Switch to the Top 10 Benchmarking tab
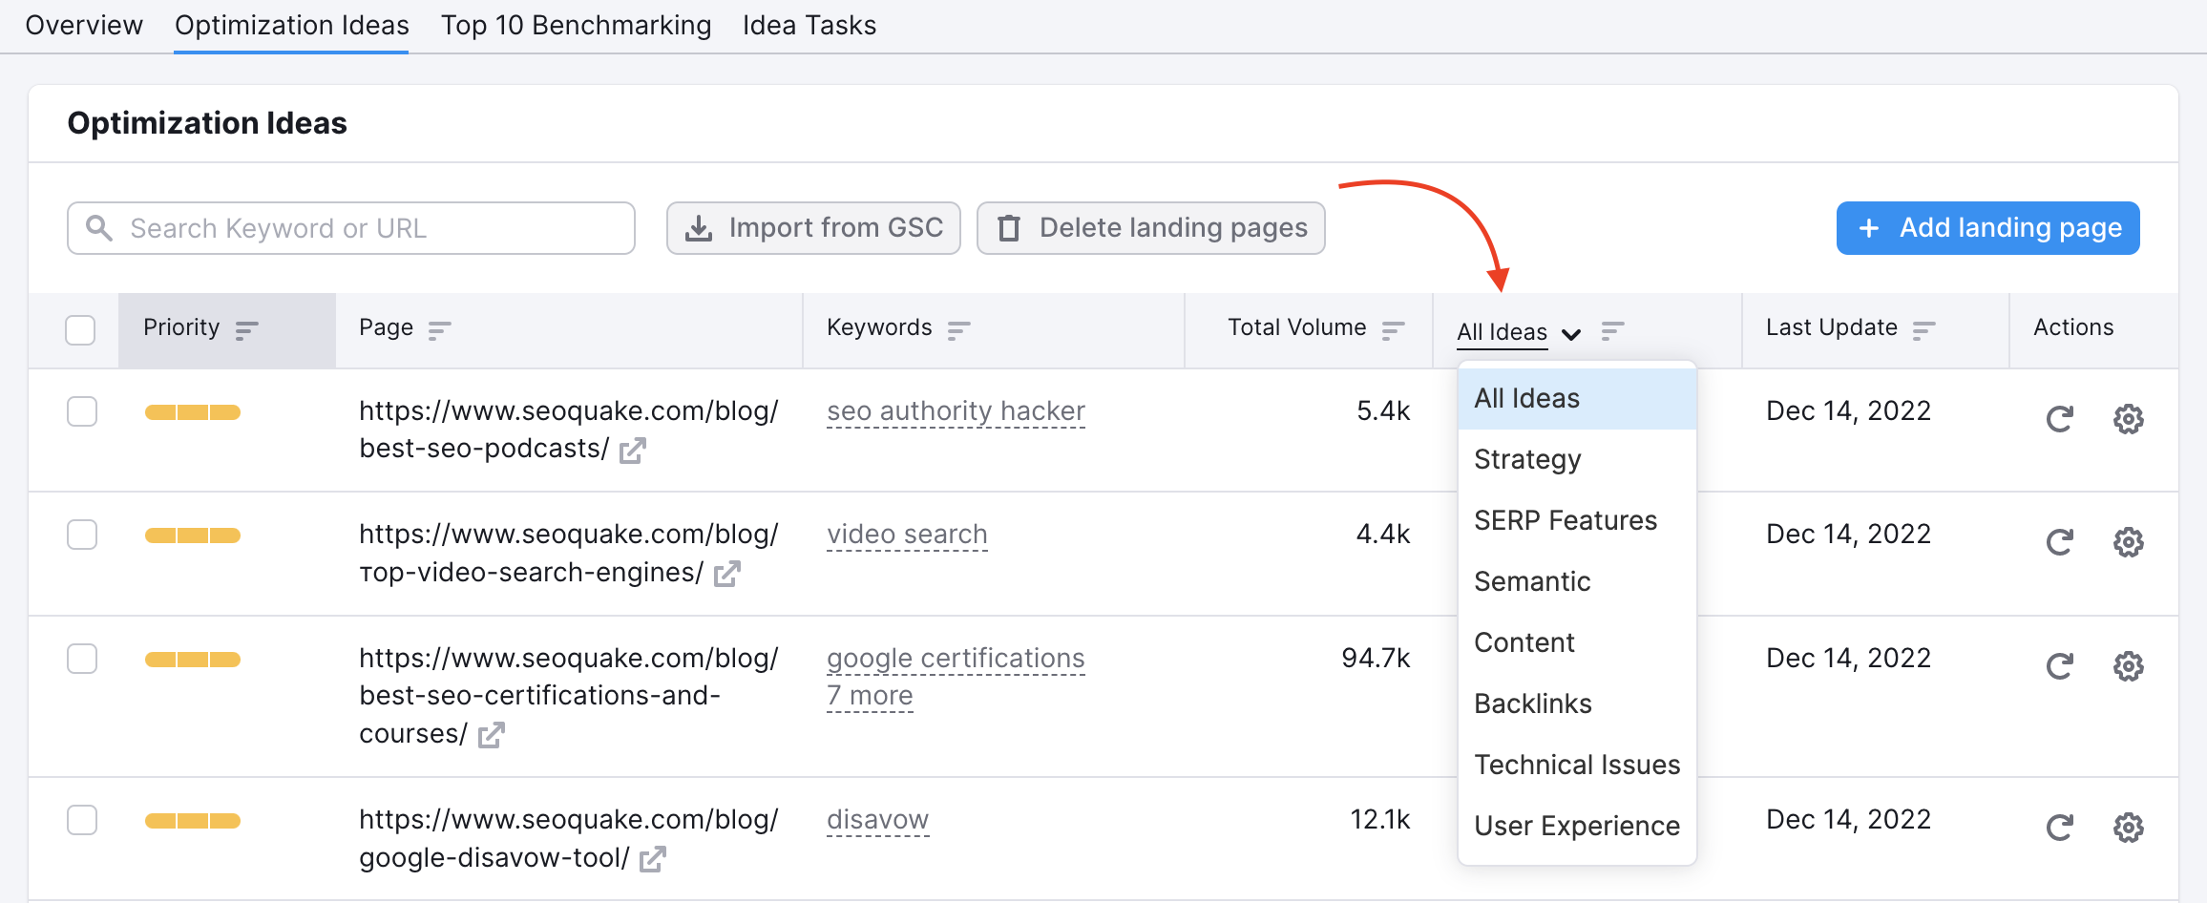 point(576,26)
